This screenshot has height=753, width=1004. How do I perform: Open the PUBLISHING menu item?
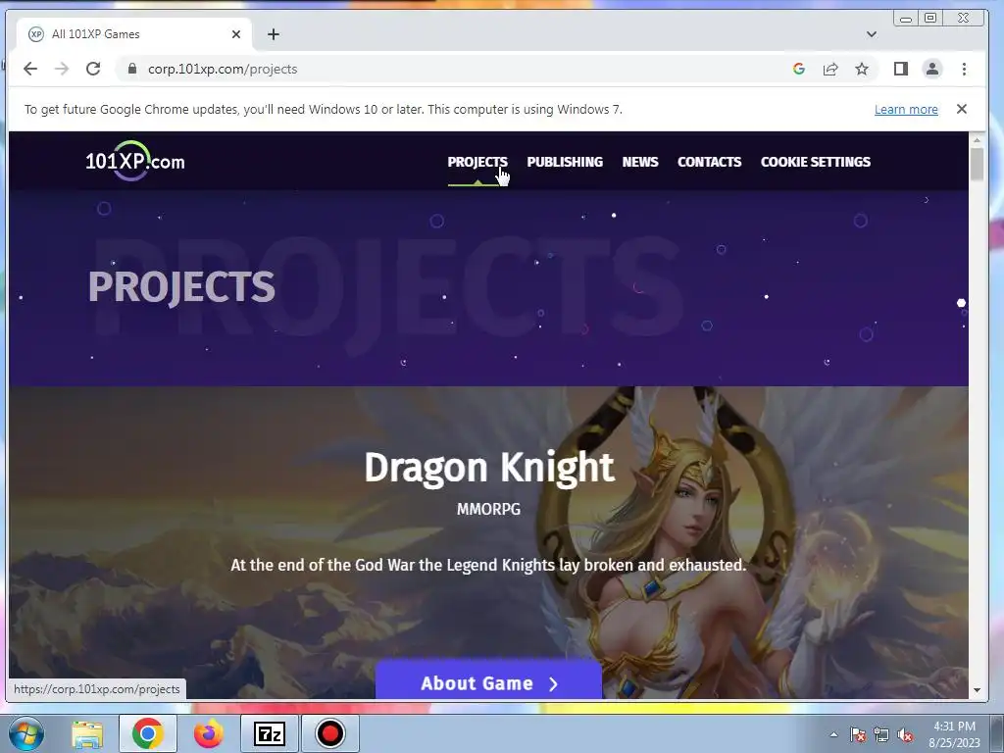(565, 162)
